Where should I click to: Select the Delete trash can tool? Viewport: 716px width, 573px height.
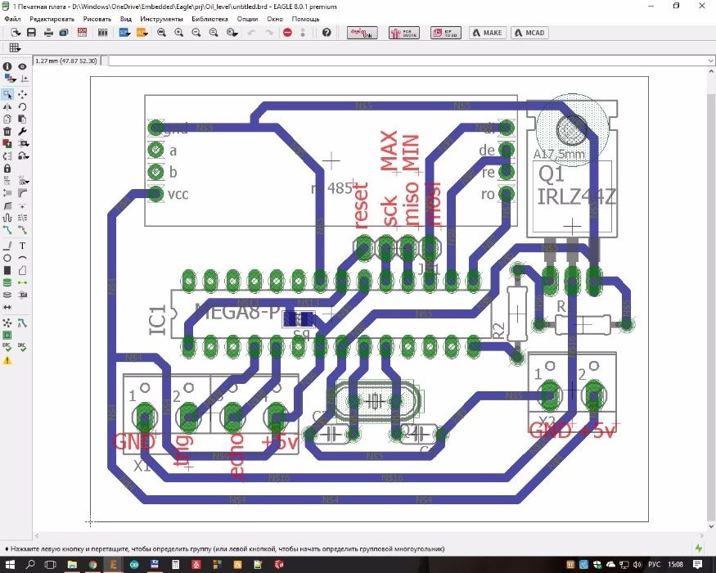tap(7, 132)
